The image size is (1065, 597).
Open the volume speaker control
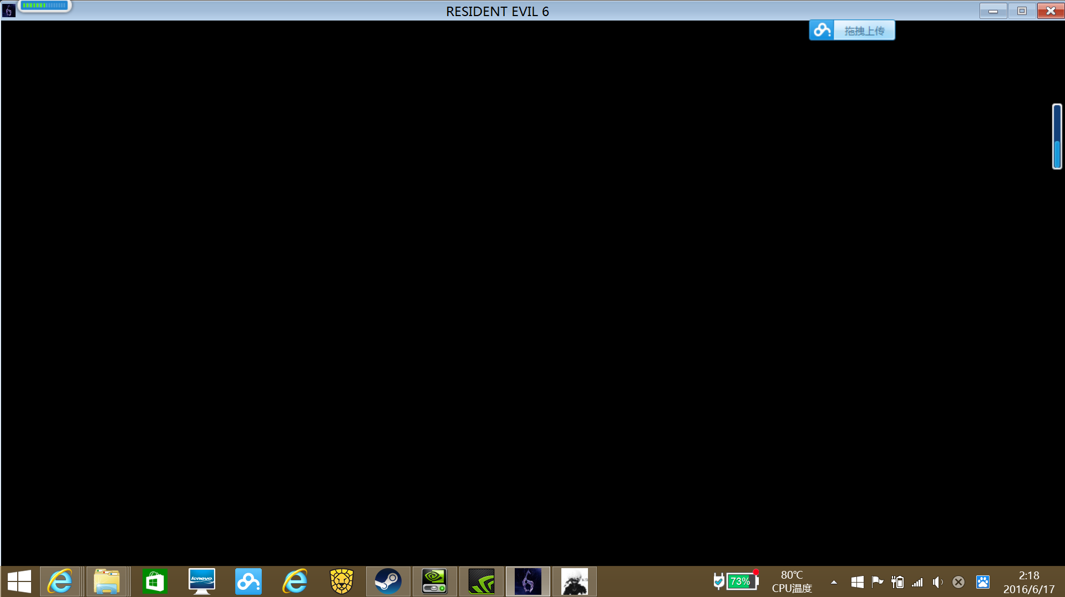pyautogui.click(x=938, y=582)
